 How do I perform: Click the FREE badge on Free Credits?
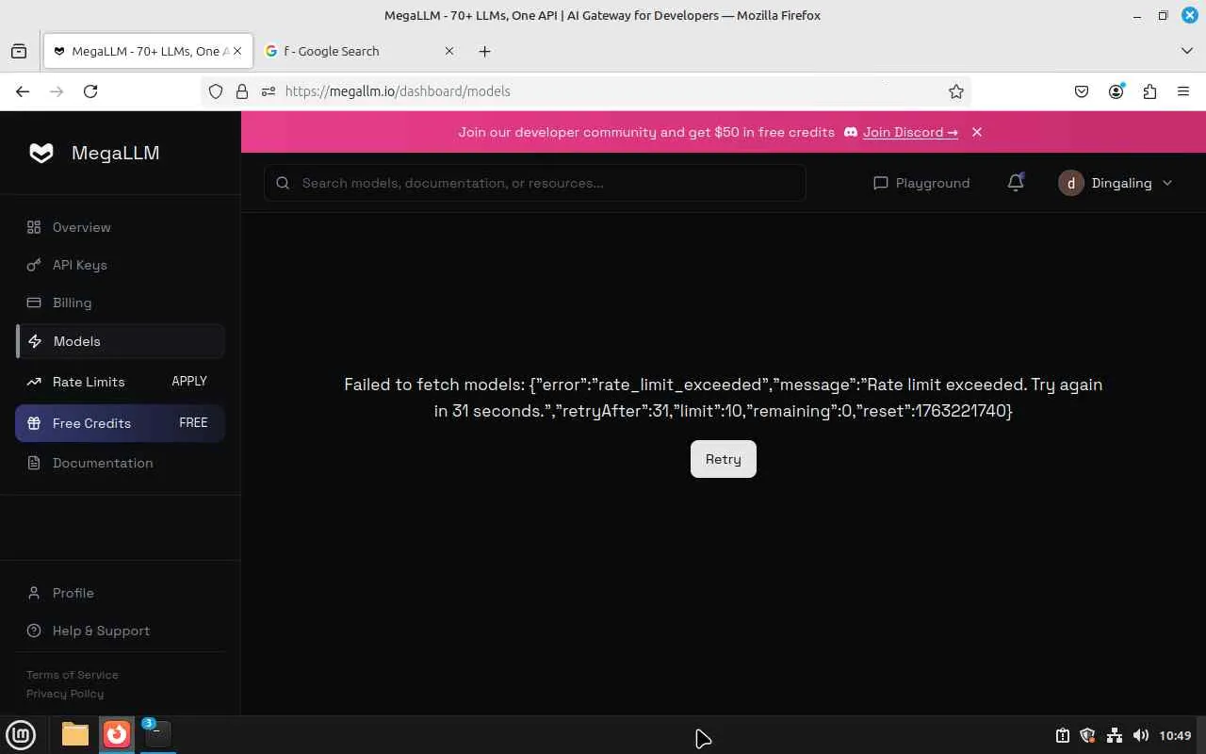pyautogui.click(x=193, y=423)
